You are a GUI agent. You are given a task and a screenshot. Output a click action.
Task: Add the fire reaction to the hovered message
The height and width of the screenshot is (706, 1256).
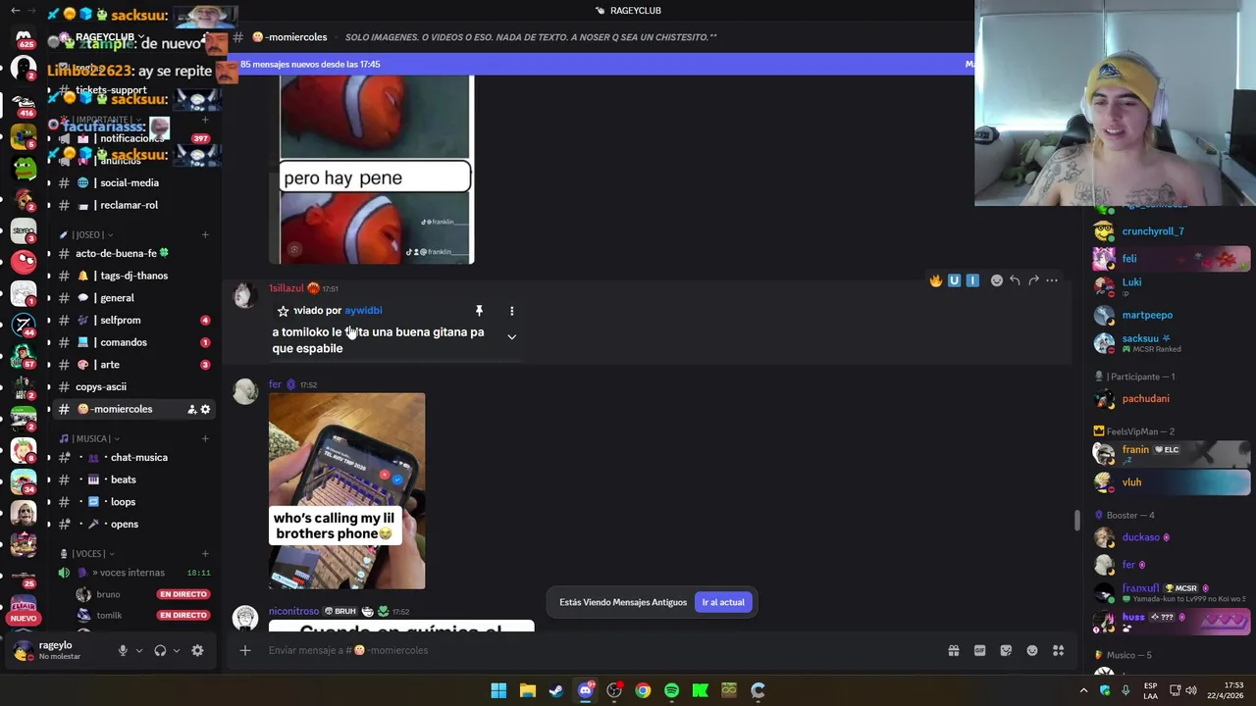936,280
